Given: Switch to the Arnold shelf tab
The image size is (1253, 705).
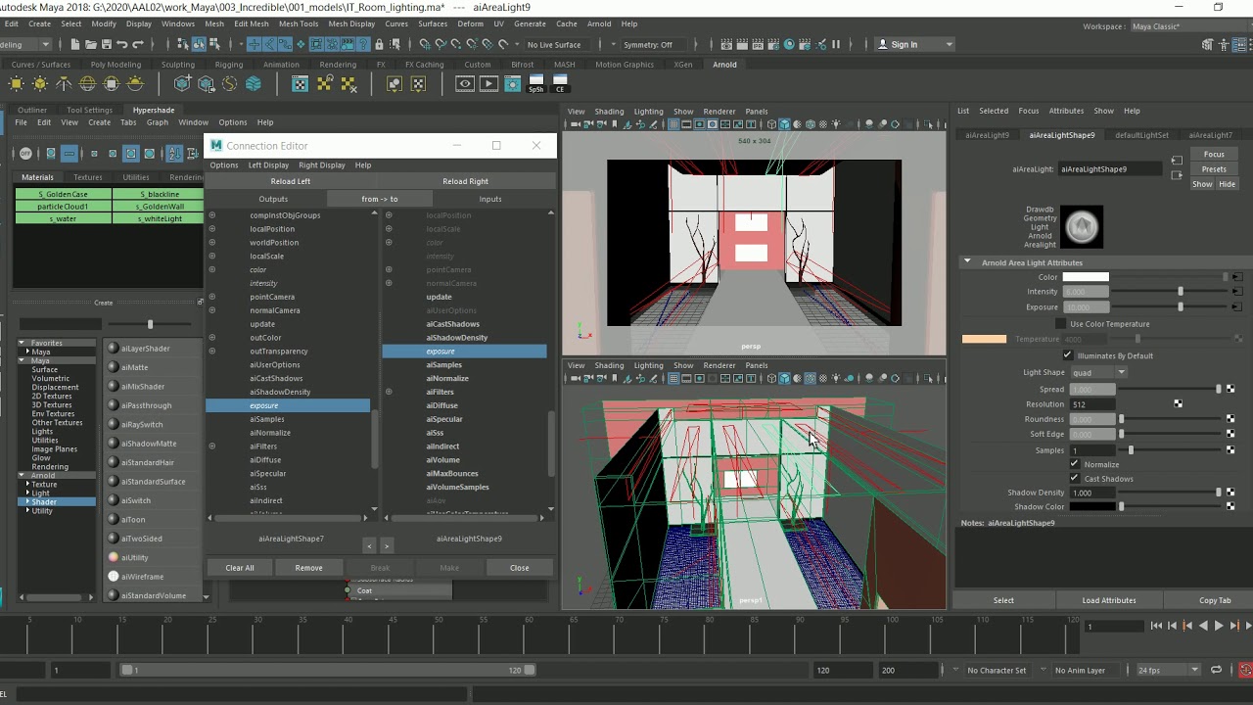Looking at the screenshot, I should click(x=724, y=65).
